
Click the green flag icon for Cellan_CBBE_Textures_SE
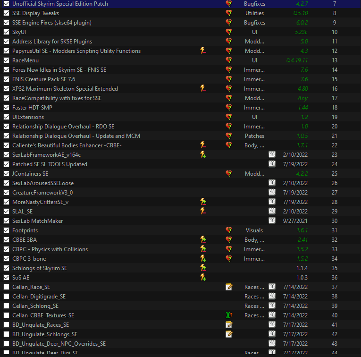tap(229, 315)
